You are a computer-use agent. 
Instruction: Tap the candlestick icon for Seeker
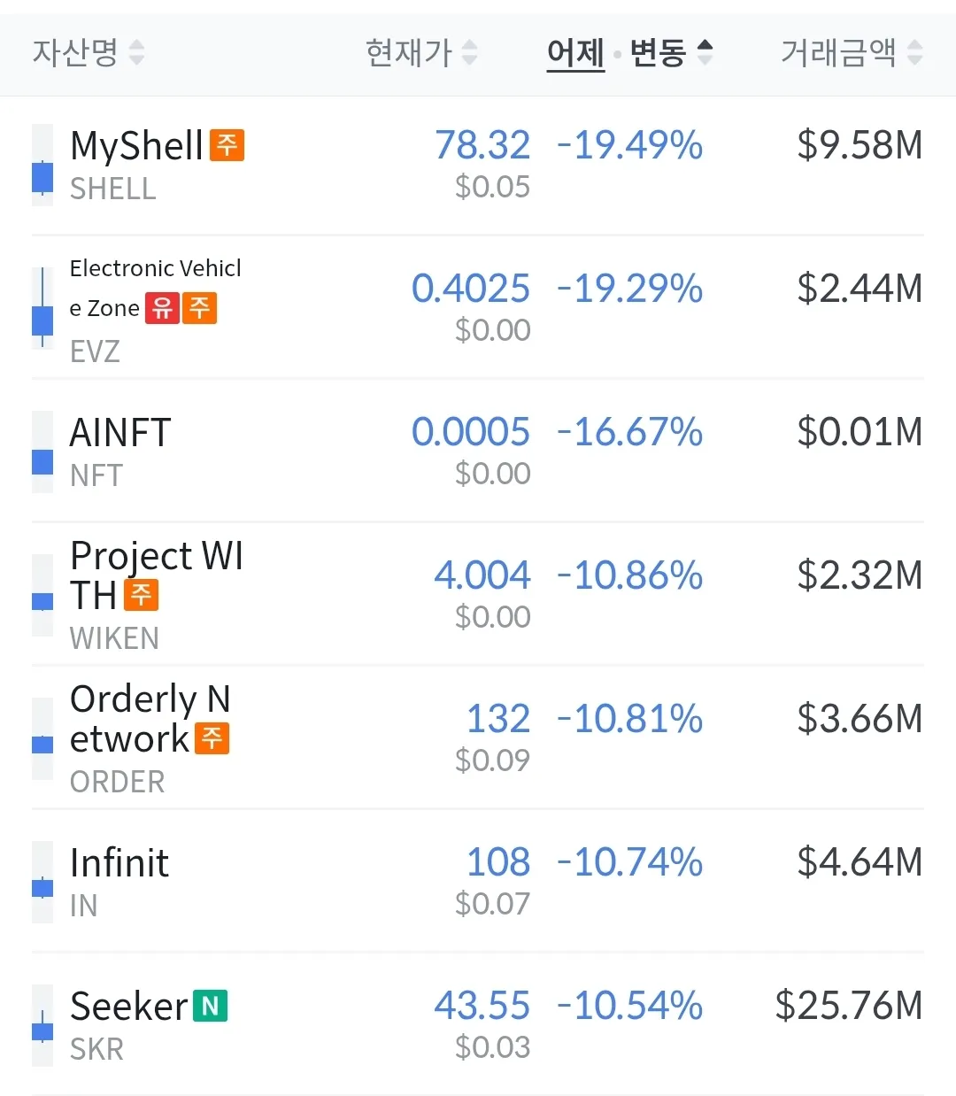pos(42,1026)
